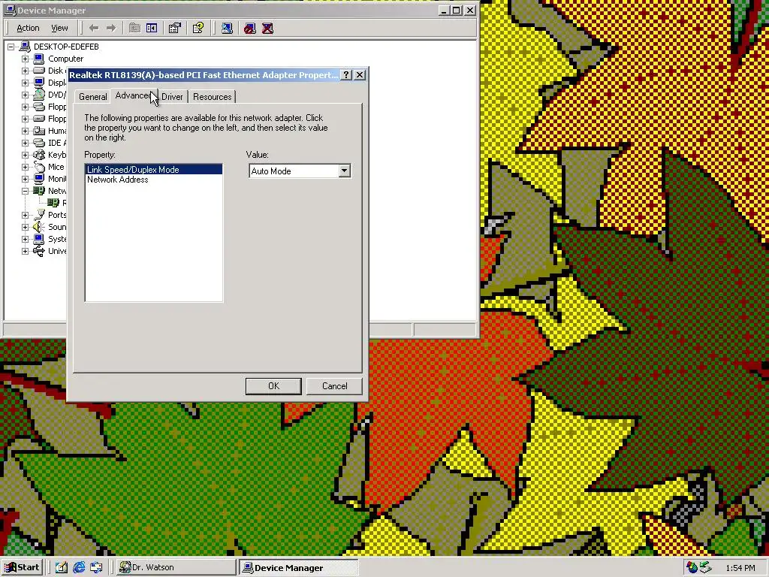Click the Network adapters card icon
Screen dimensions: 769x577
pyautogui.click(x=39, y=191)
